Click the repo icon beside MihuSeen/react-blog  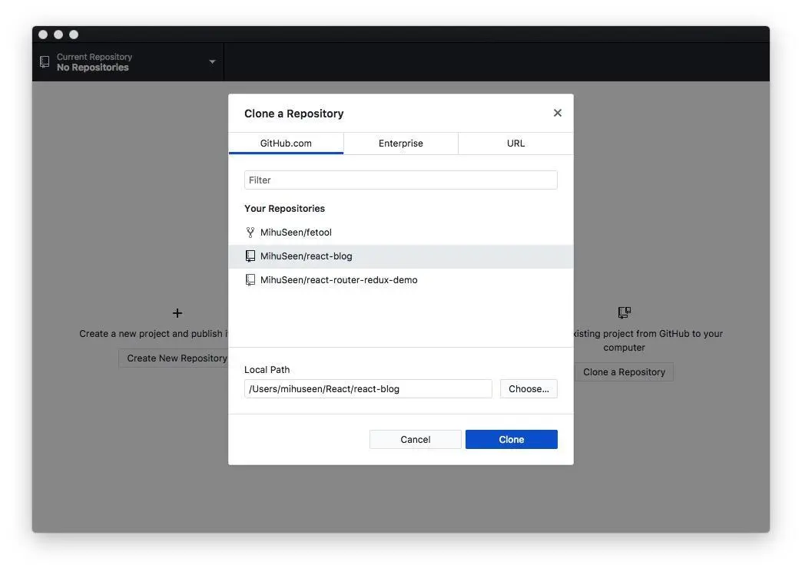point(250,256)
